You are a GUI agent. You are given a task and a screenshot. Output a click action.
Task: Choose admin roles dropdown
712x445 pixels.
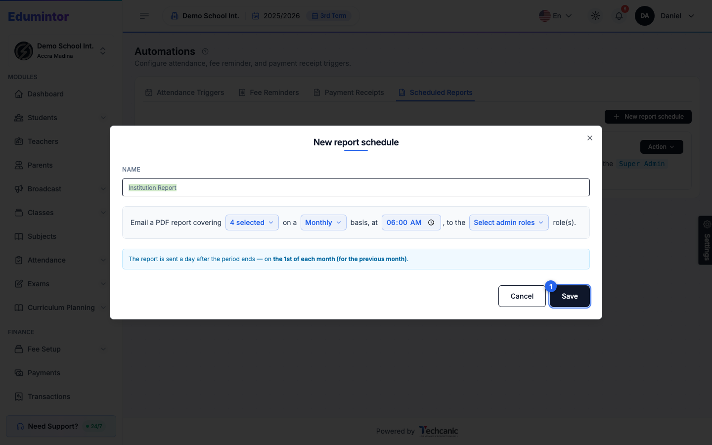(x=509, y=222)
